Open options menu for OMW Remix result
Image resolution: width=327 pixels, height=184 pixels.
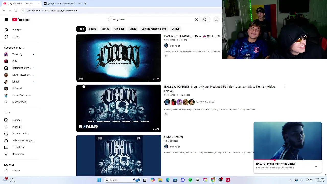[x=286, y=86]
